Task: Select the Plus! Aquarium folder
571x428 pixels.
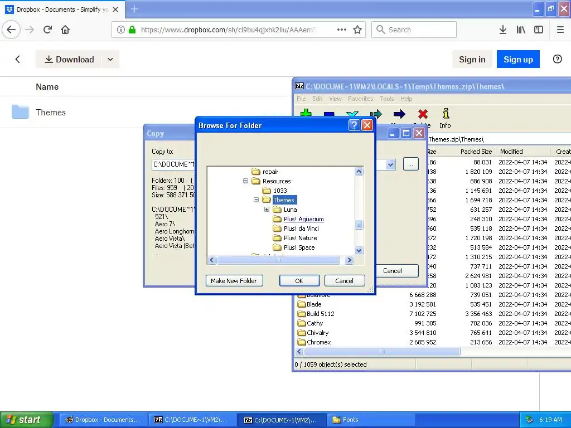Action: point(303,218)
